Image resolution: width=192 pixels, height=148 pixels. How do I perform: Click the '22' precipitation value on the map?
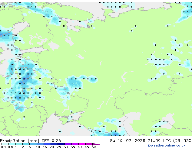pyautogui.click(x=24, y=79)
